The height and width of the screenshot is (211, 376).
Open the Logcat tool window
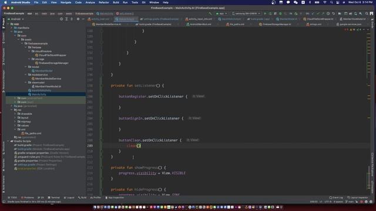click(69, 198)
